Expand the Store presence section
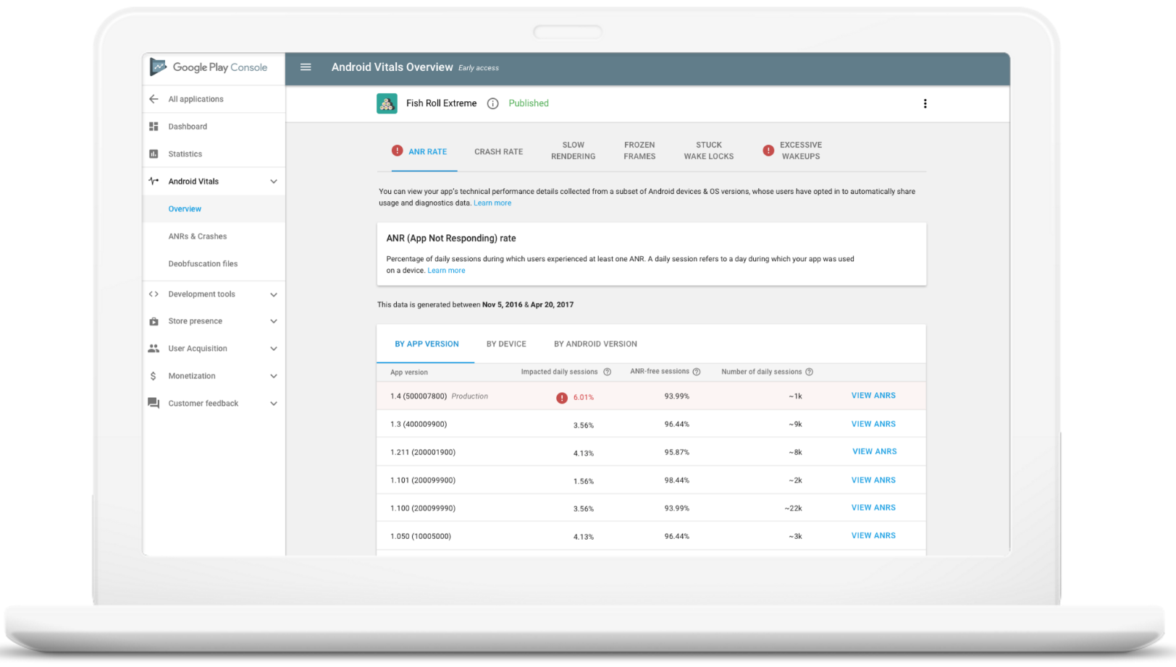Image resolution: width=1176 pixels, height=667 pixels. coord(274,320)
